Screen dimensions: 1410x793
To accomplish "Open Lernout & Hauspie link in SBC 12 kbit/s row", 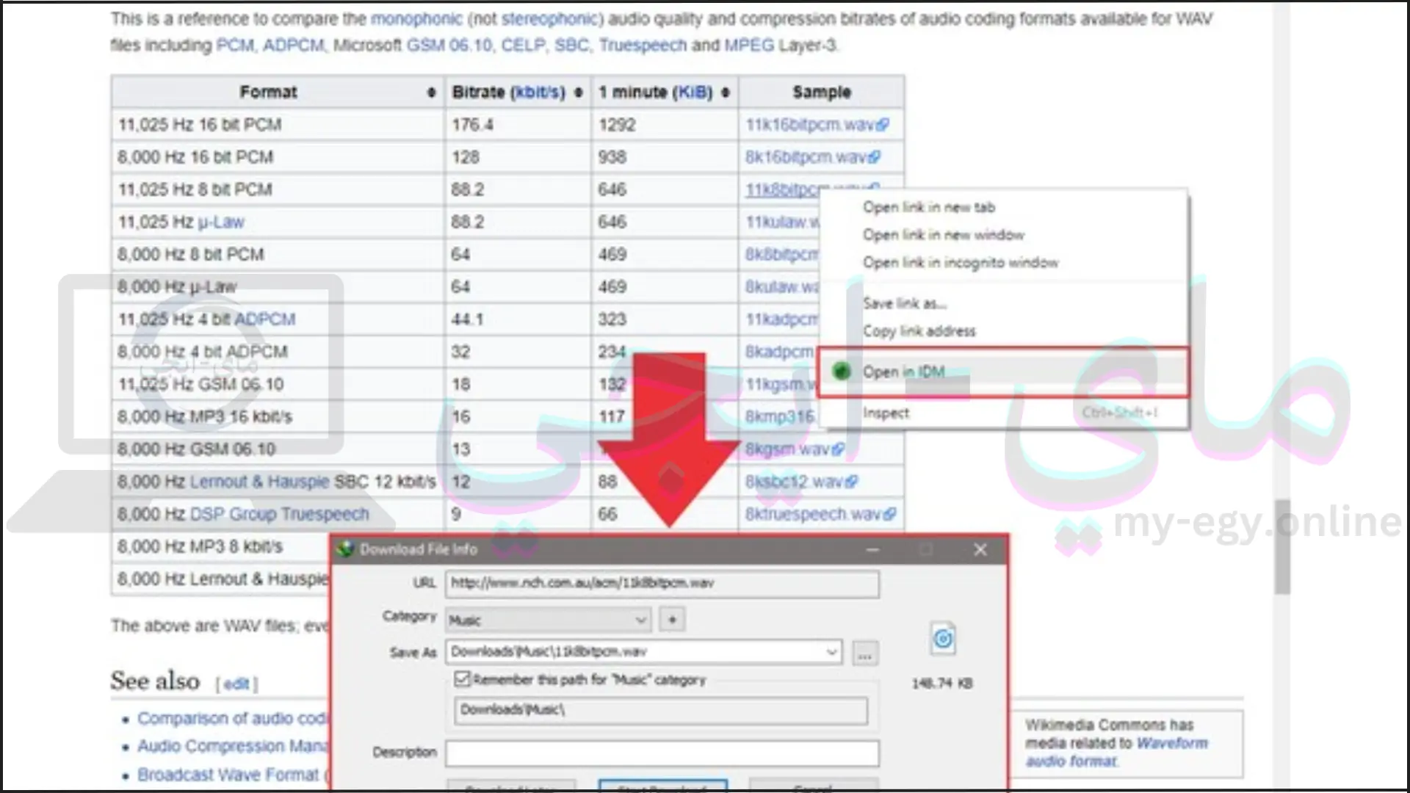I will coord(259,482).
